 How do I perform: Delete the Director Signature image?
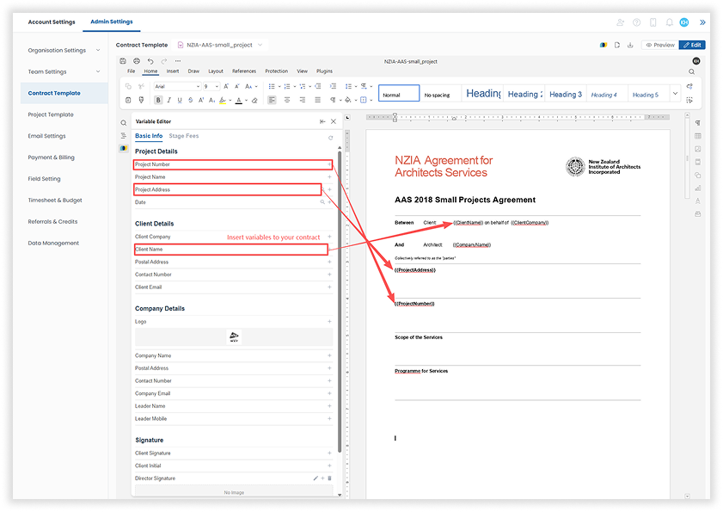click(329, 478)
